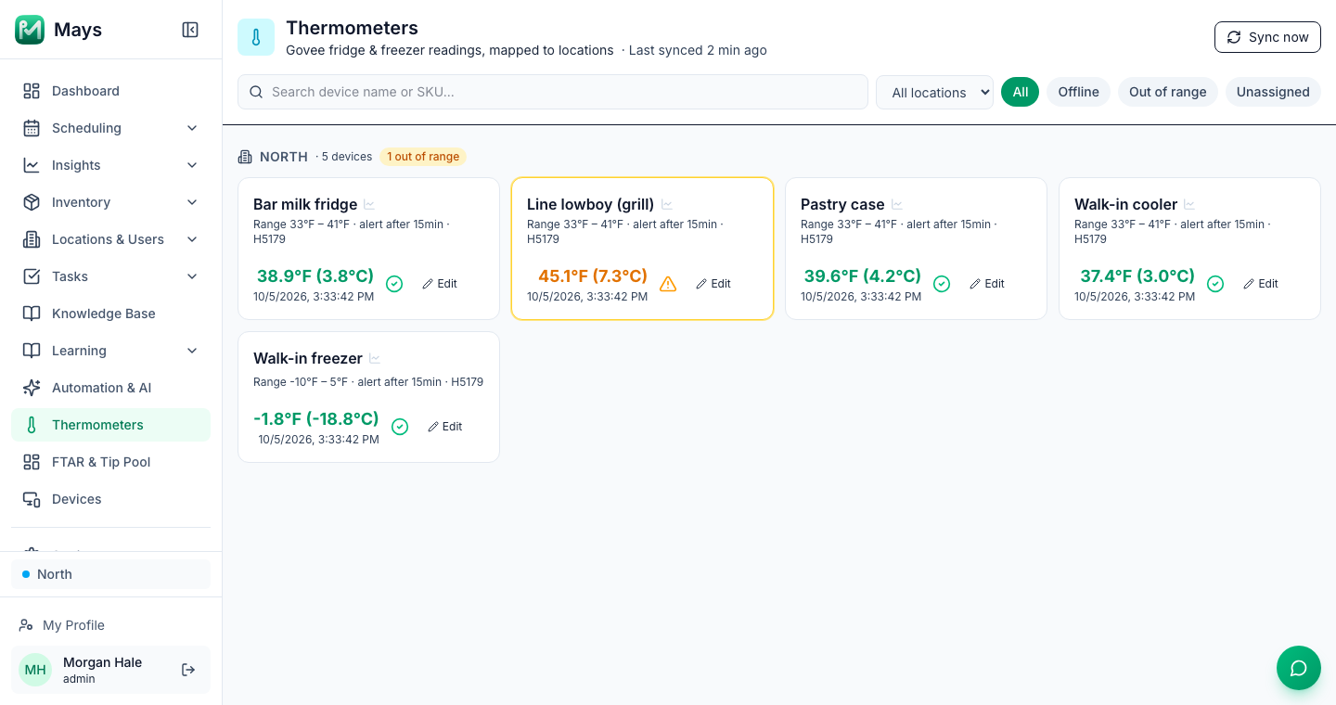Viewport: 1336px width, 705px height.
Task: Select the North location switcher
Action: point(111,574)
